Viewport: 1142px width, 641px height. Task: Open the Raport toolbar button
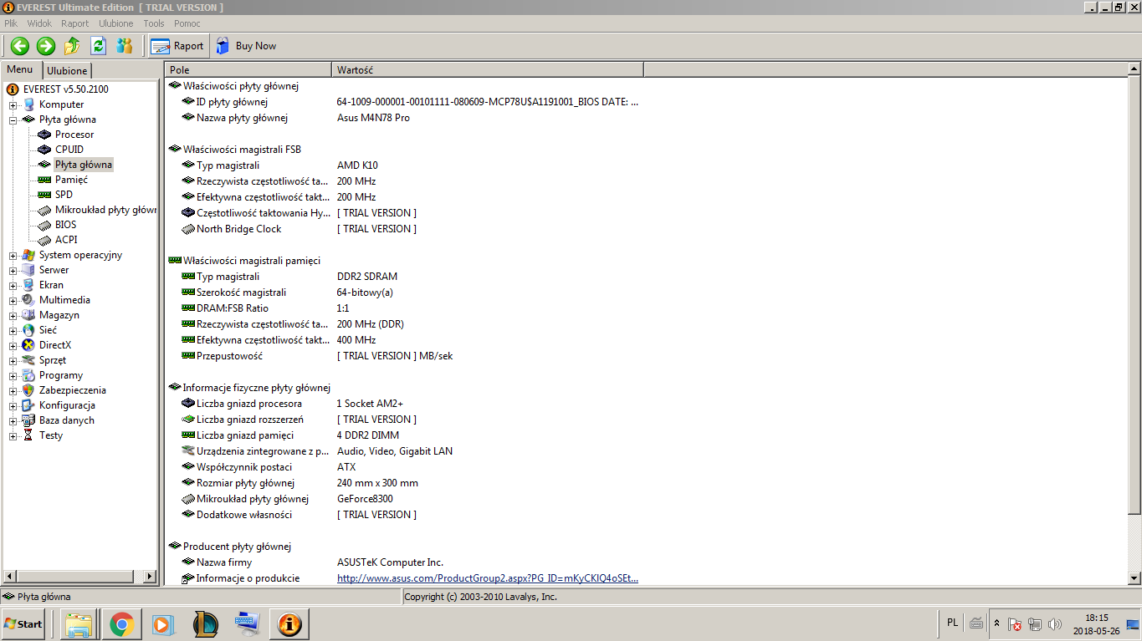click(x=177, y=46)
